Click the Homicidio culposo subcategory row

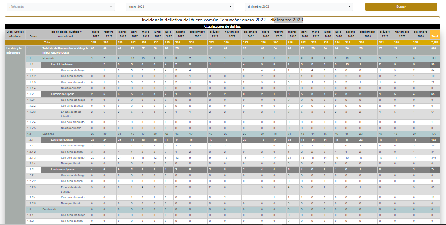pyautogui.click(x=63, y=94)
